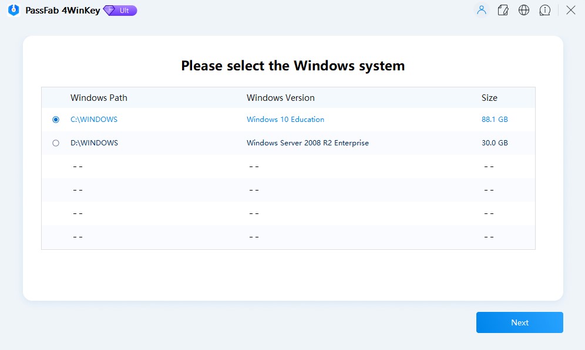Click the PassFab 4WinKey logo icon
The width and height of the screenshot is (585, 350).
point(14,11)
